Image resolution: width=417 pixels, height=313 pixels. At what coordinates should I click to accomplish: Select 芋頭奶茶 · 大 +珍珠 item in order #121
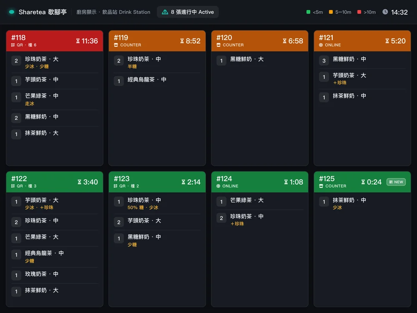click(362, 78)
